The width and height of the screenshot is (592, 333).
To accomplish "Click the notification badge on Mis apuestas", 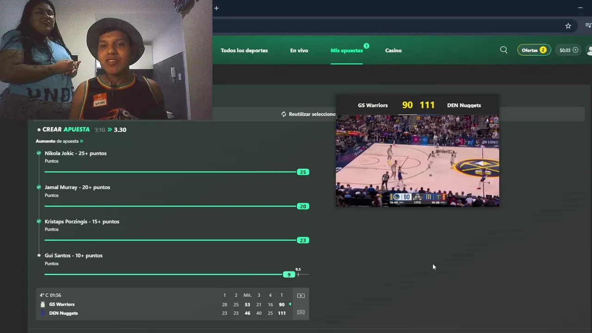I will 366,46.
